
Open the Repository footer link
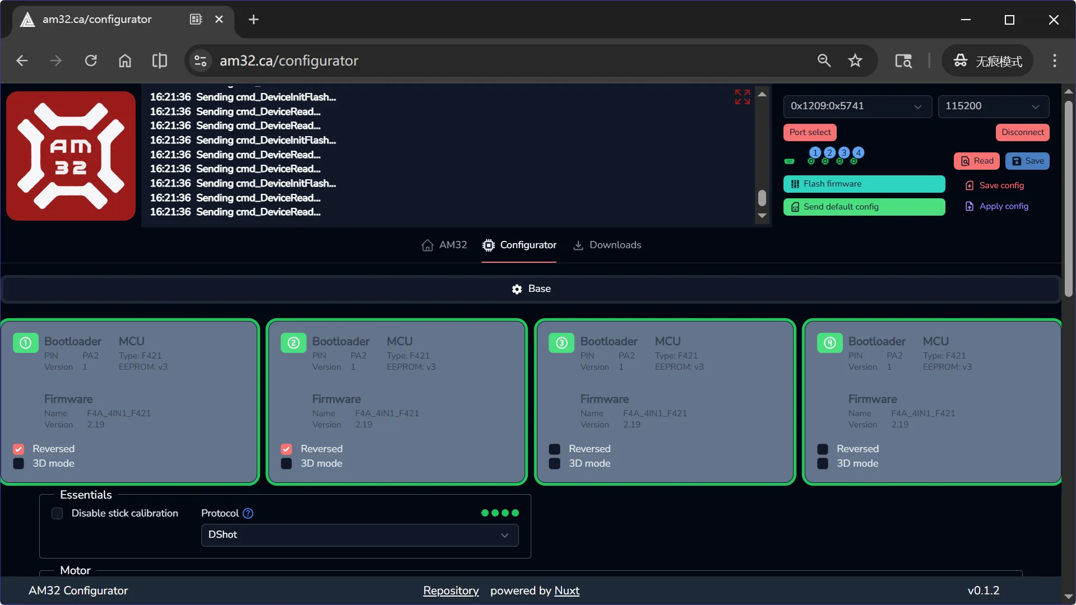(x=451, y=590)
